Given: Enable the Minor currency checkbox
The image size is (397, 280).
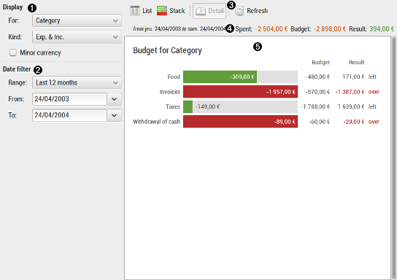Looking at the screenshot, I should point(13,52).
